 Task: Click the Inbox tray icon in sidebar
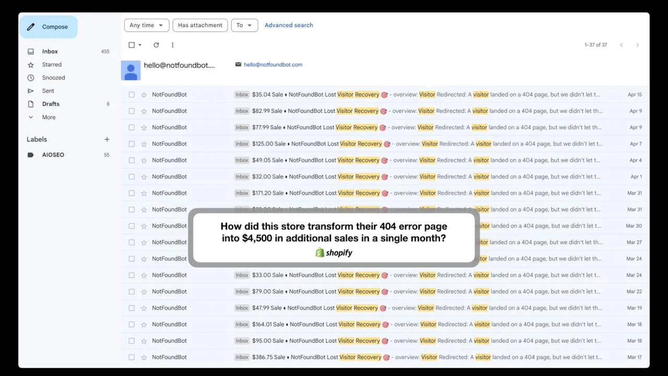(31, 52)
